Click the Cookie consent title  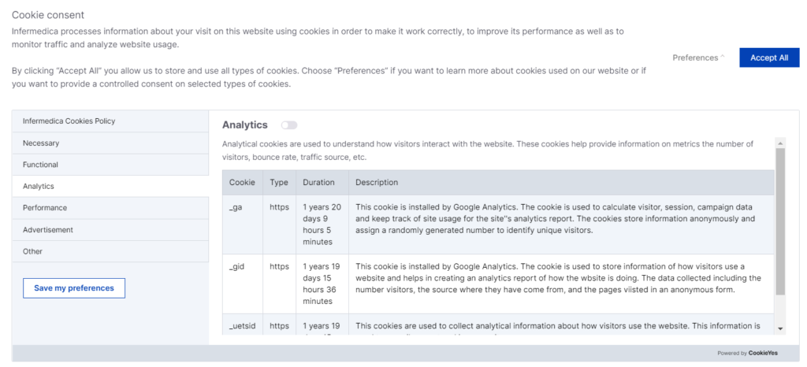click(x=48, y=15)
